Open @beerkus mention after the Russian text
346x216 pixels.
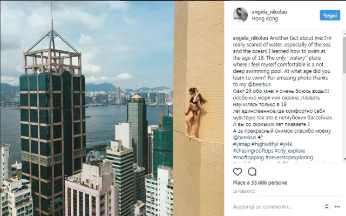pos(245,137)
